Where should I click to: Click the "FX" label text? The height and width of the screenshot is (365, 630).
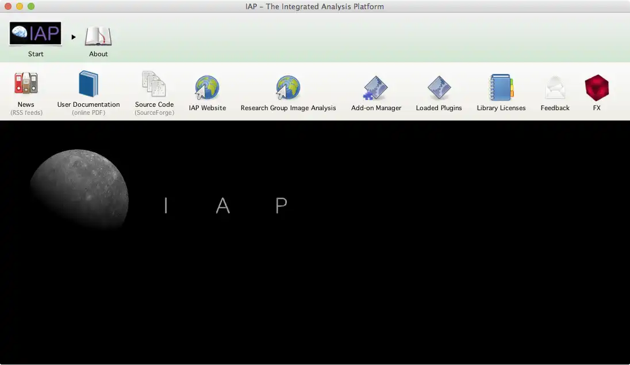[x=597, y=108]
